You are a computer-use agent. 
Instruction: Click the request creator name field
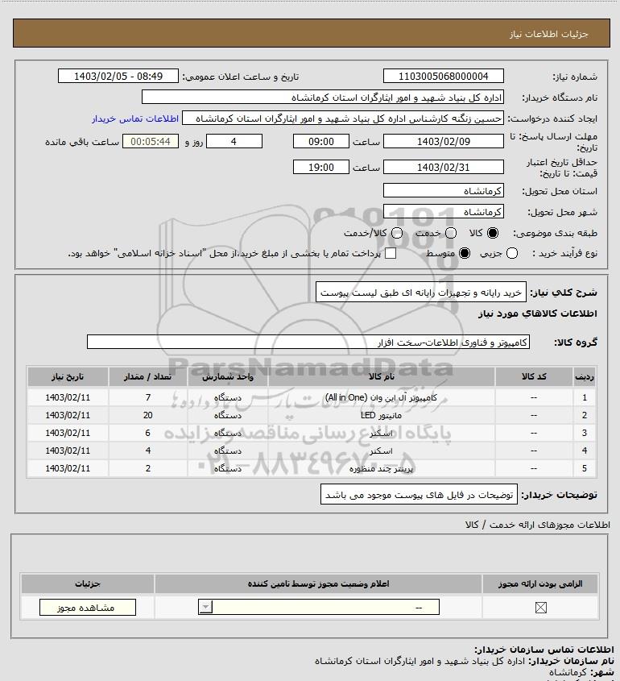[343, 118]
